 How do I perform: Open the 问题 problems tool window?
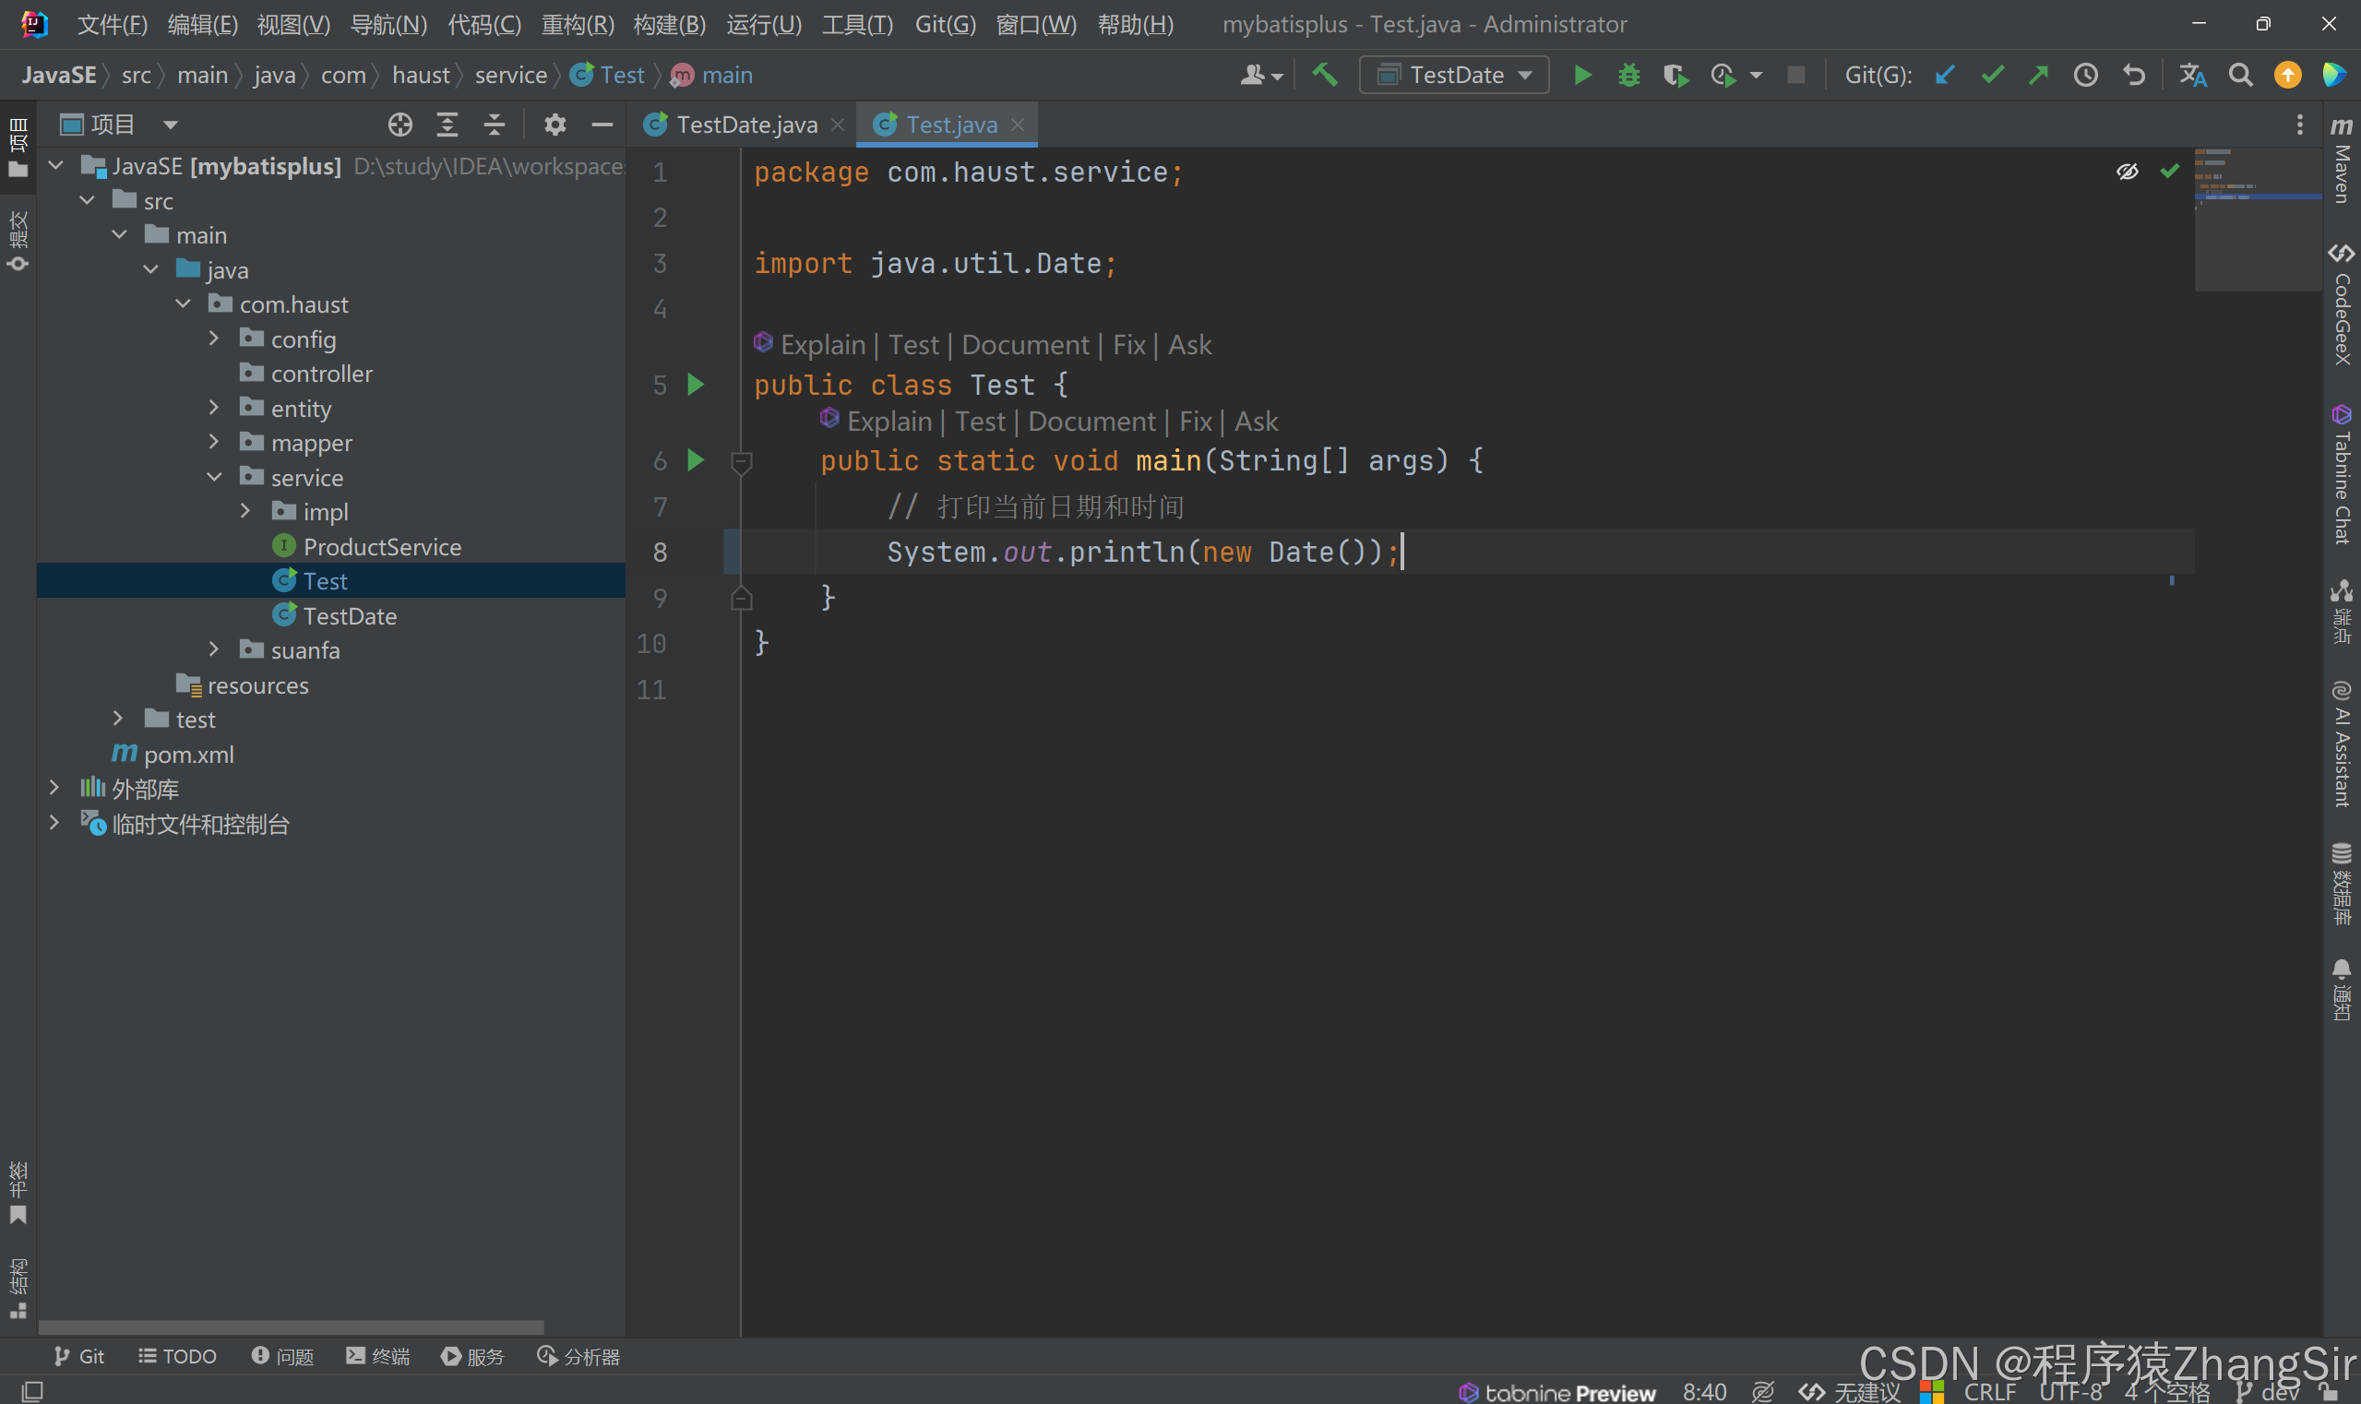tap(282, 1357)
